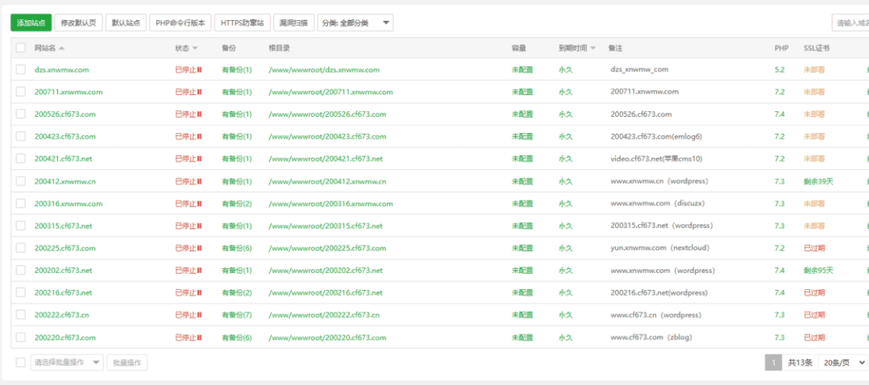Open the 200423.cf673.com site link

click(64, 137)
